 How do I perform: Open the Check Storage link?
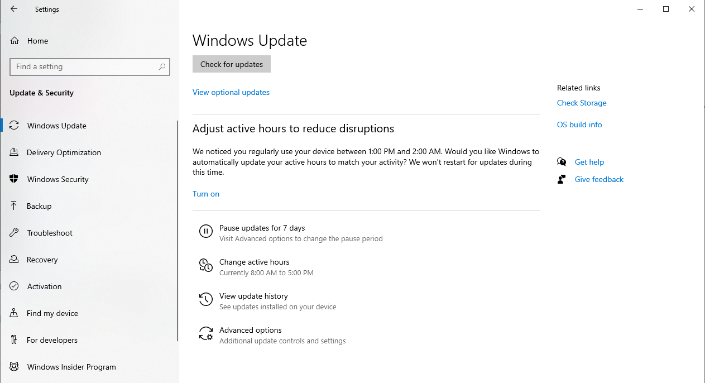(582, 103)
